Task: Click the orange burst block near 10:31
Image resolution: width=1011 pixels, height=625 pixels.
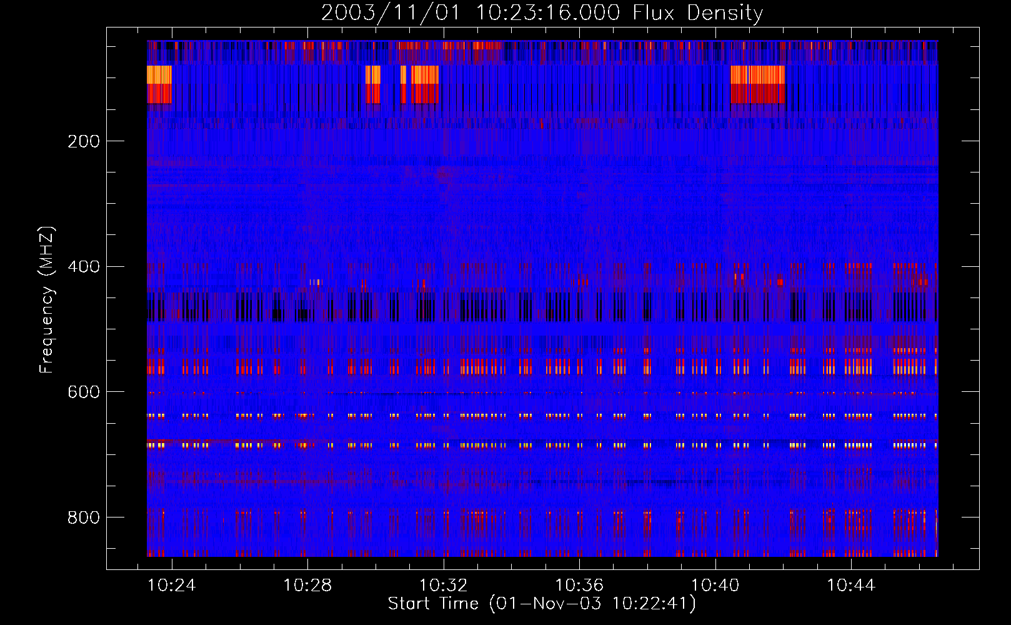Action: point(424,84)
